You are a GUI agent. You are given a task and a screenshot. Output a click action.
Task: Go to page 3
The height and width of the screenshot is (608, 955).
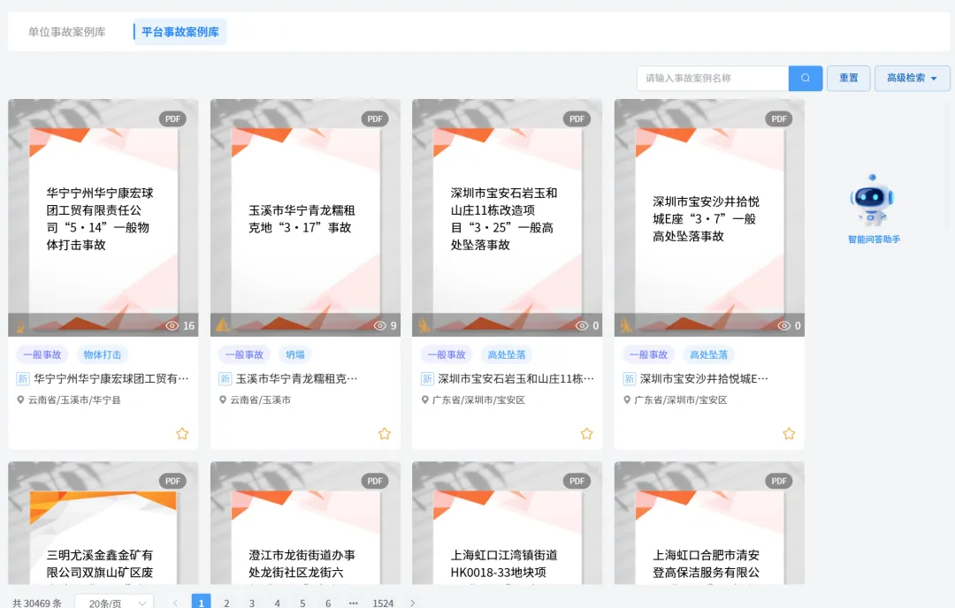[x=251, y=603]
